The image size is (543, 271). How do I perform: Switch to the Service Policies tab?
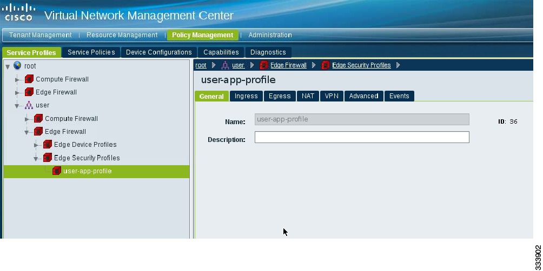tap(91, 52)
